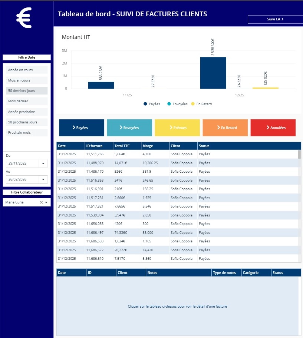This screenshot has width=303, height=338.
Task: Open the Suivi CA page
Action: tap(275, 19)
